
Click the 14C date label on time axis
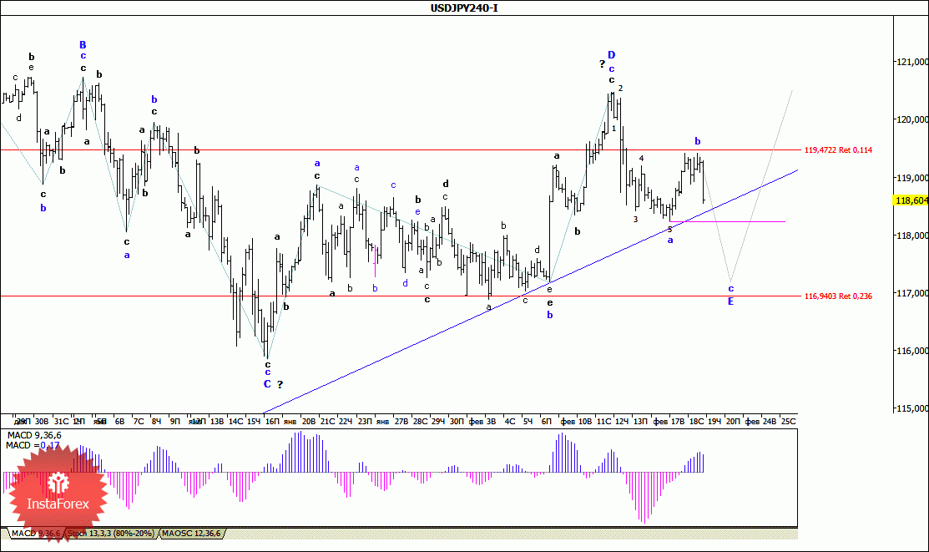[236, 421]
